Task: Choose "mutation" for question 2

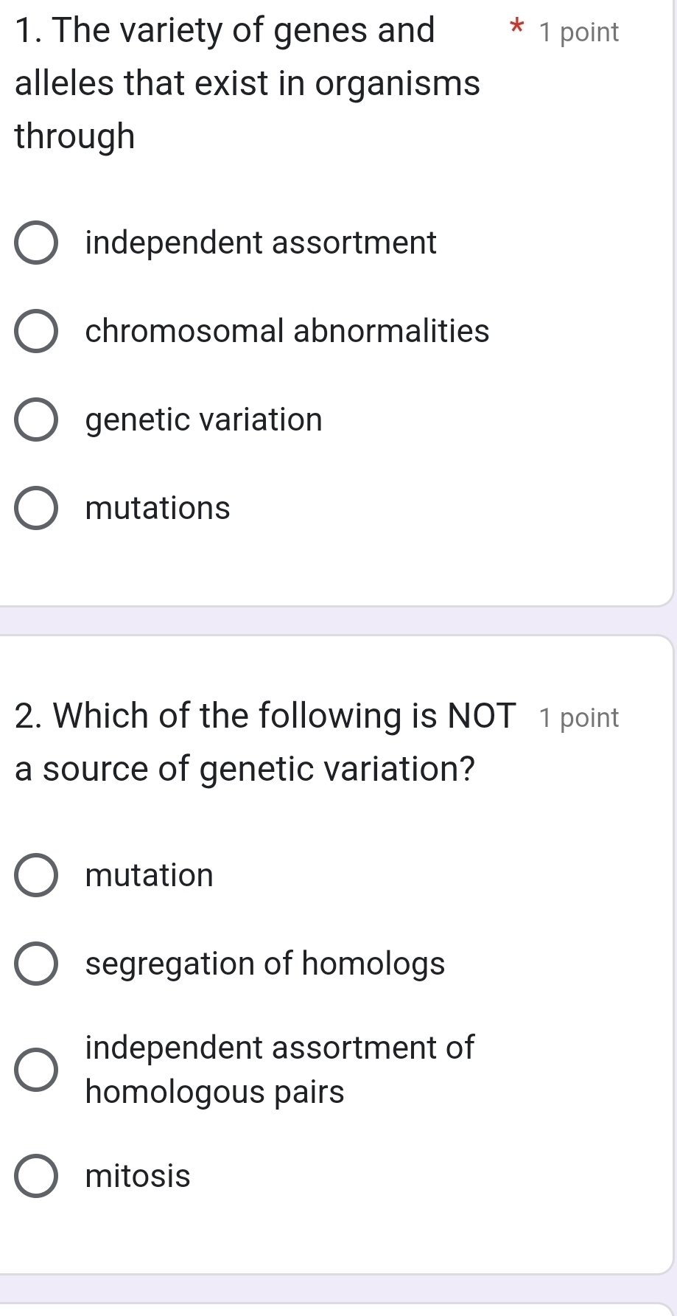Action: tap(149, 876)
